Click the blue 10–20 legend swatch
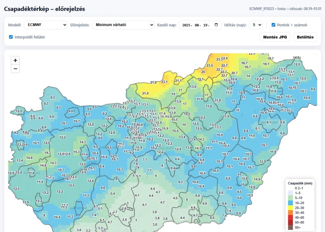Image resolution: width=325 pixels, height=232 pixels. [x=290, y=202]
